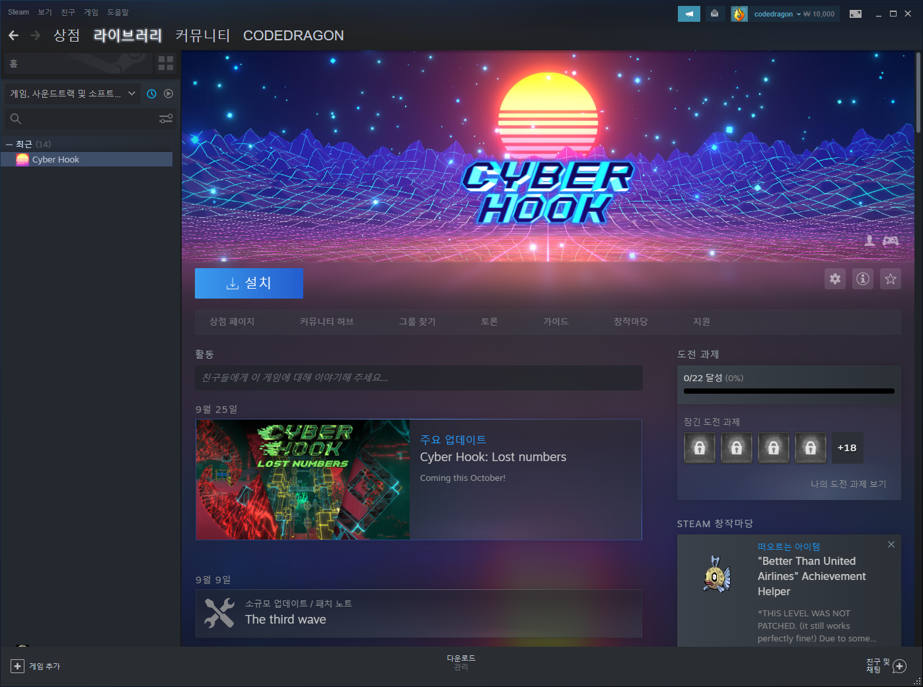Open the 가이드 link
The image size is (923, 687).
(556, 322)
